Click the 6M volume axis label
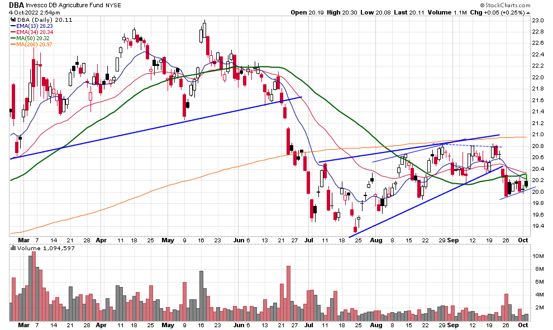This screenshot has width=553, height=330. (540, 282)
